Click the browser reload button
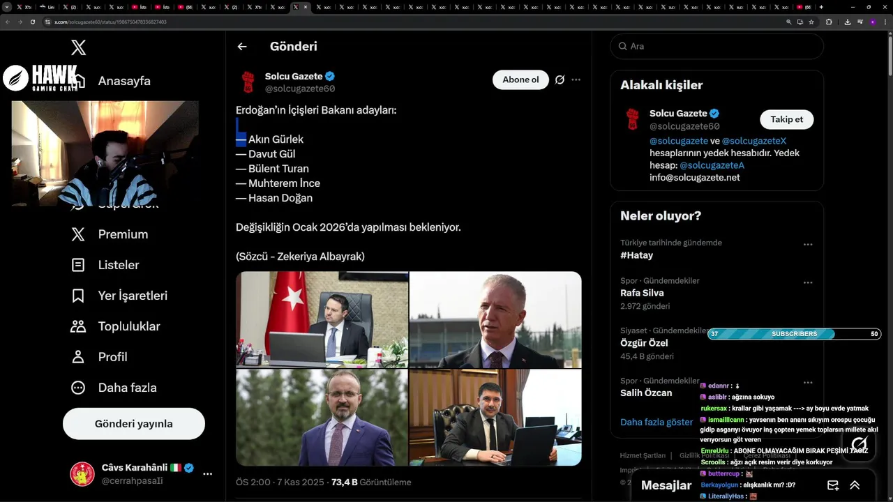 tap(33, 22)
